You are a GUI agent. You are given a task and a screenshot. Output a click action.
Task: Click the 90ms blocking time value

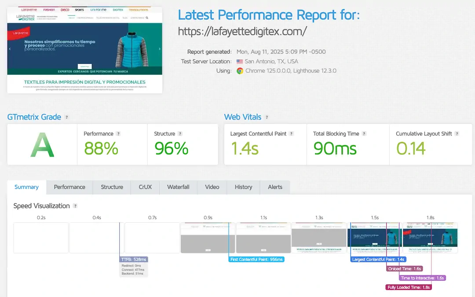[335, 148]
